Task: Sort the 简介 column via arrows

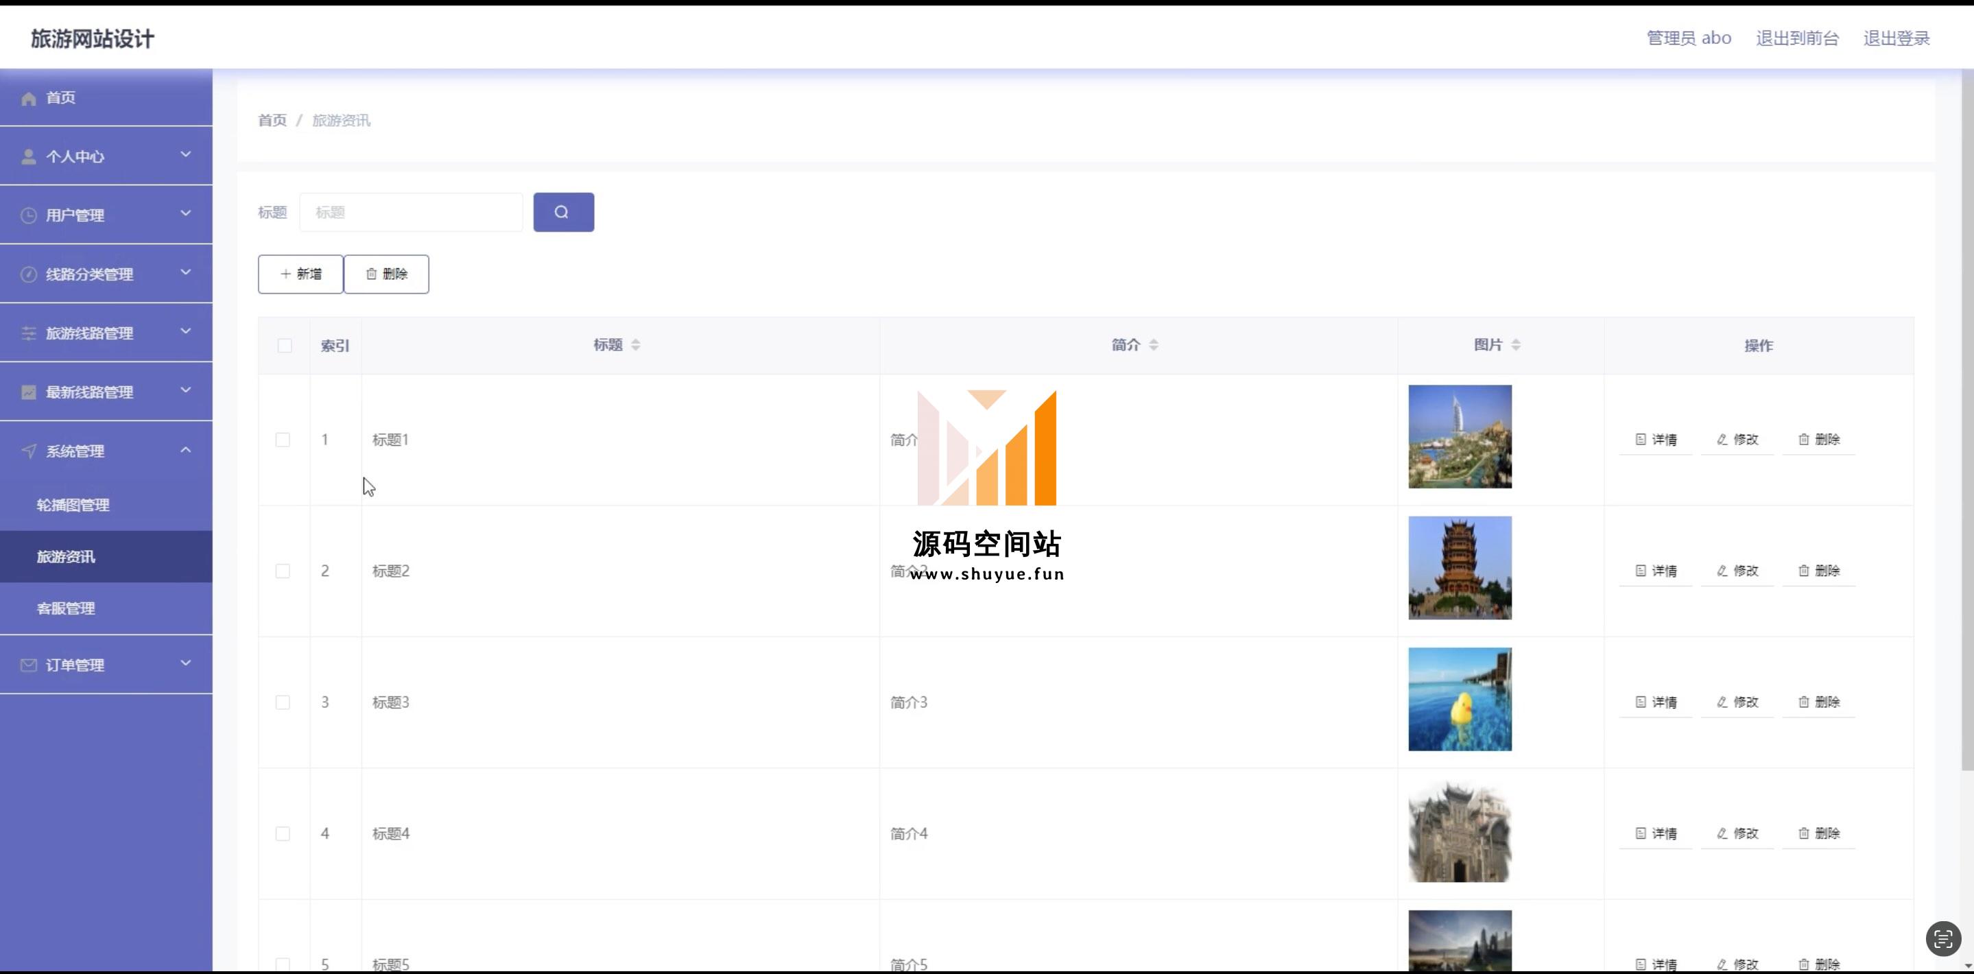Action: 1153,345
